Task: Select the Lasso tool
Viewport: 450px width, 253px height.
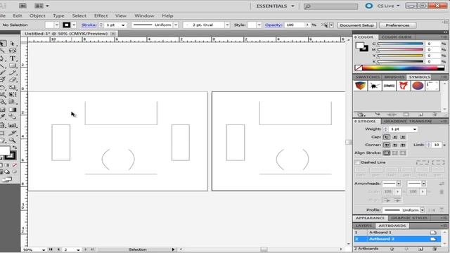Action: (13, 51)
